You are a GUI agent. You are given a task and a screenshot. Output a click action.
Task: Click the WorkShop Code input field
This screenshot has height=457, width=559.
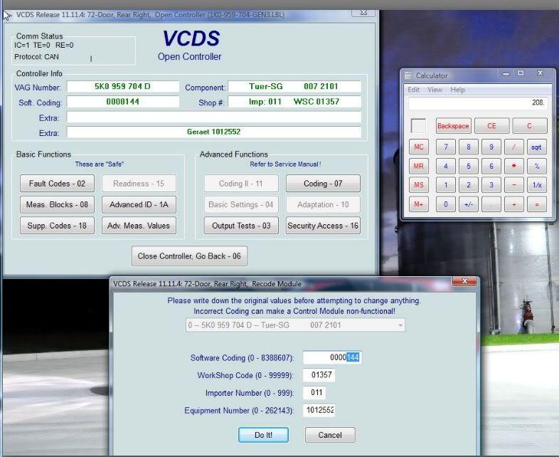click(319, 375)
